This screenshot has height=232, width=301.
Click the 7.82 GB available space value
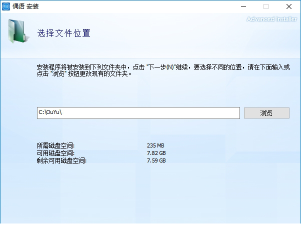pos(156,153)
